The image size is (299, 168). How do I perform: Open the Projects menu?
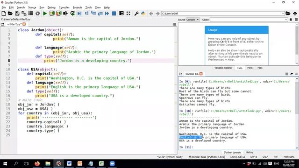coord(78,7)
